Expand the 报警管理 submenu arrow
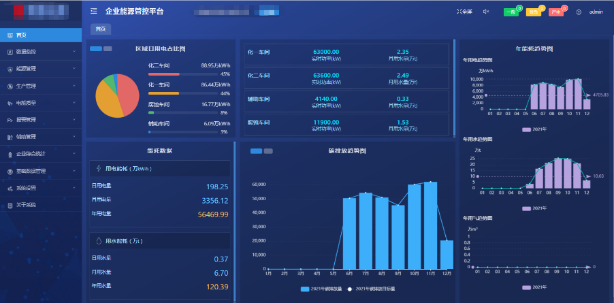 pos(74,120)
